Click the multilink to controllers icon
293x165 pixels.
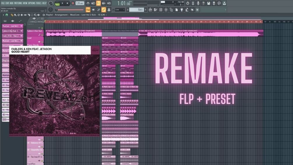click(109, 10)
